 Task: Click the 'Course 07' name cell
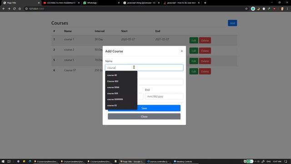(x=70, y=70)
